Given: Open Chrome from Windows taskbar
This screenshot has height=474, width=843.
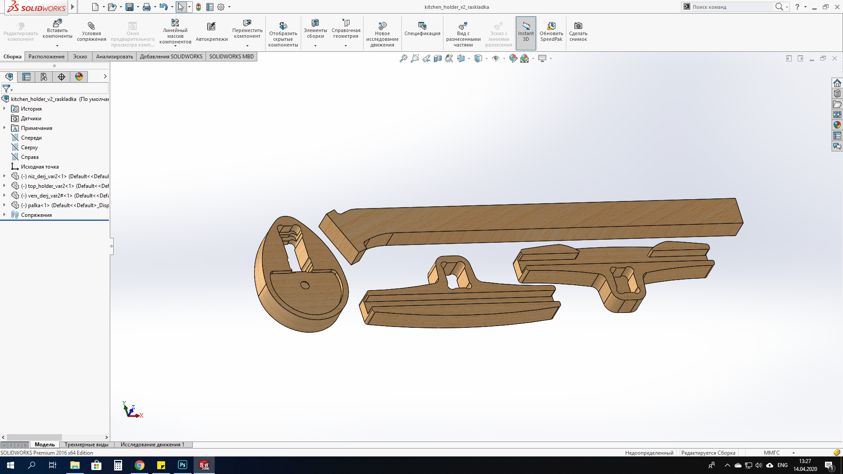Looking at the screenshot, I should click(140, 465).
